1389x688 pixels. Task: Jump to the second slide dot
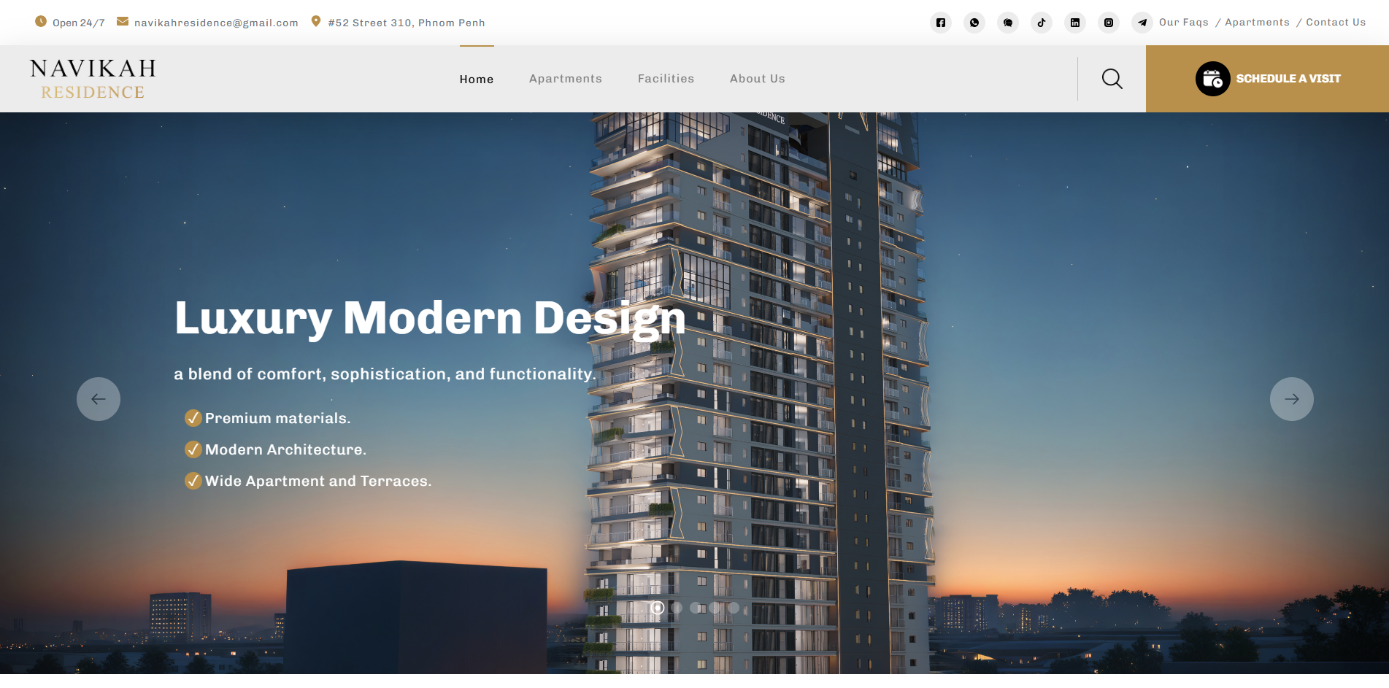(x=677, y=608)
